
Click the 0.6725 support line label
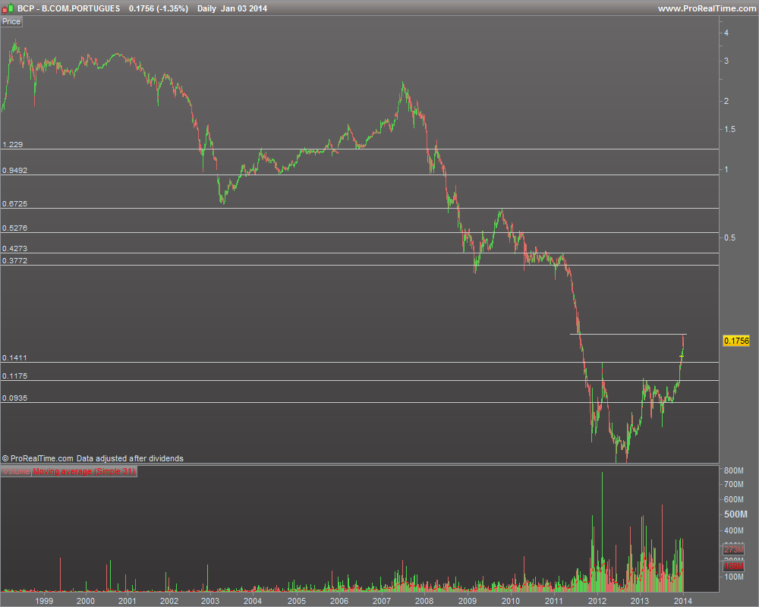pyautogui.click(x=15, y=204)
